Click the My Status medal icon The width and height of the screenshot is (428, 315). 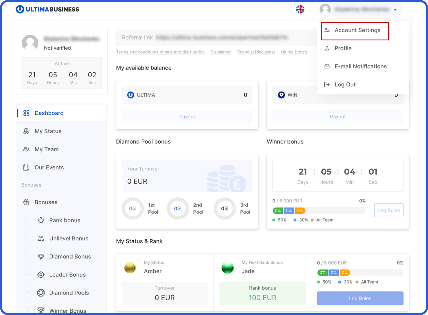coord(26,131)
